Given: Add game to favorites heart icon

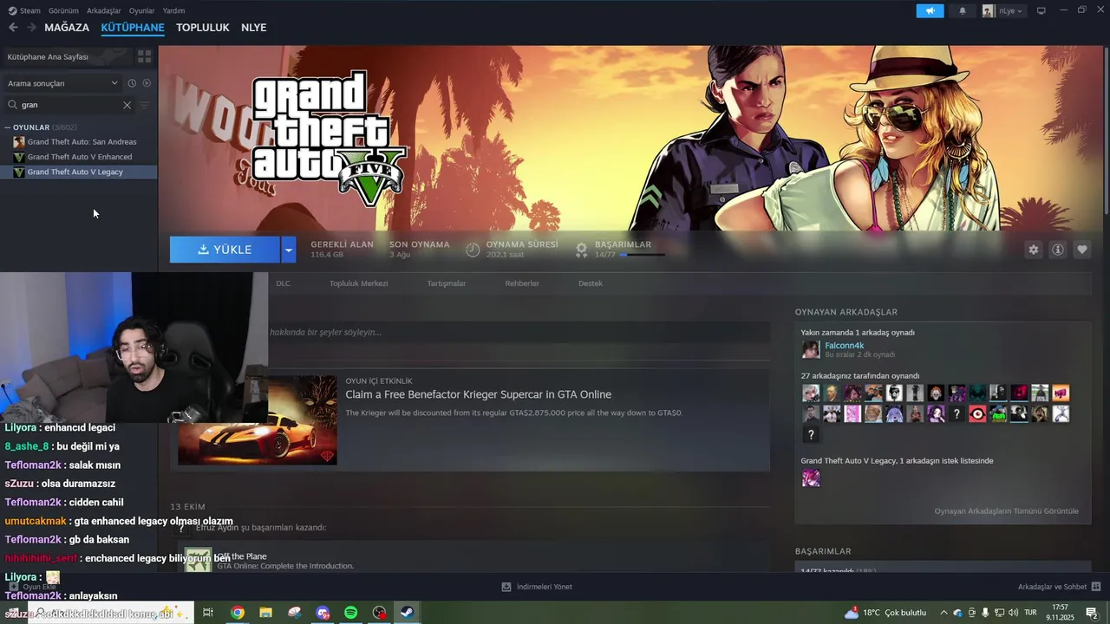Looking at the screenshot, I should (1082, 250).
